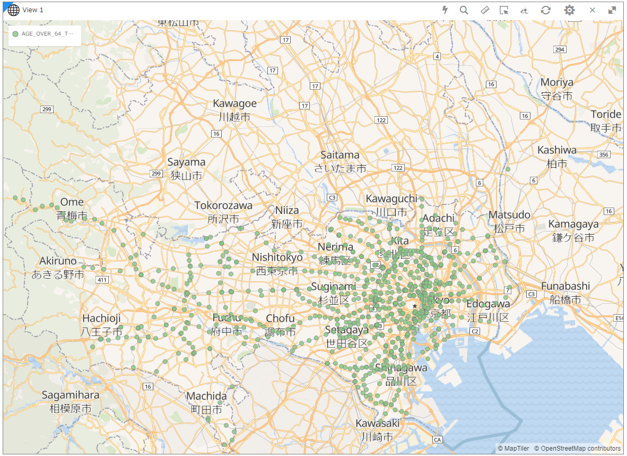Click the MapTiler attribution link
The height and width of the screenshot is (456, 627).
point(513,449)
